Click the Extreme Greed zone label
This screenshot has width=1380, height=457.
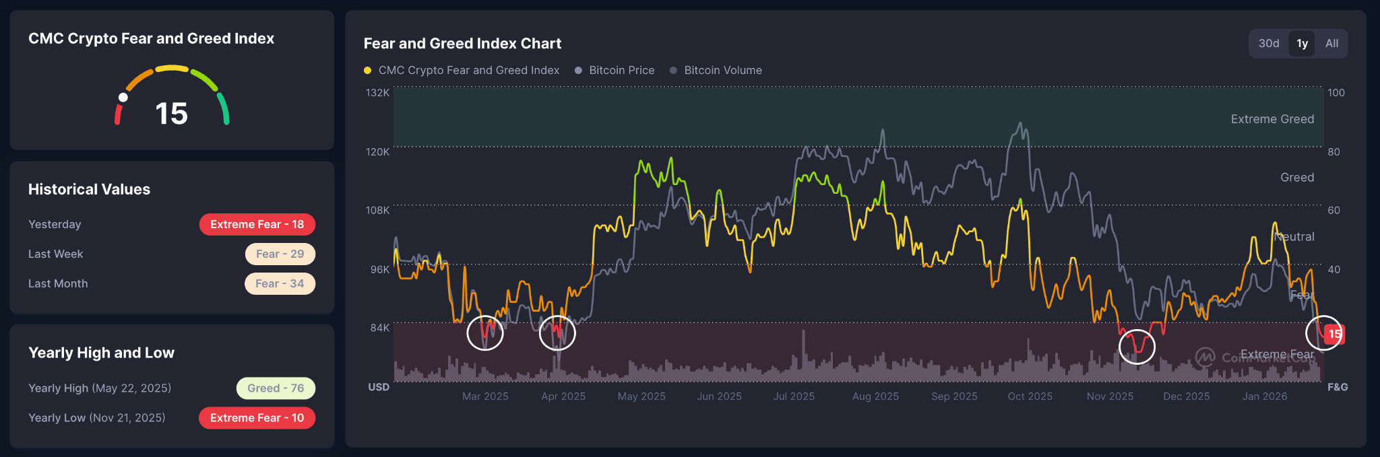pos(1272,119)
